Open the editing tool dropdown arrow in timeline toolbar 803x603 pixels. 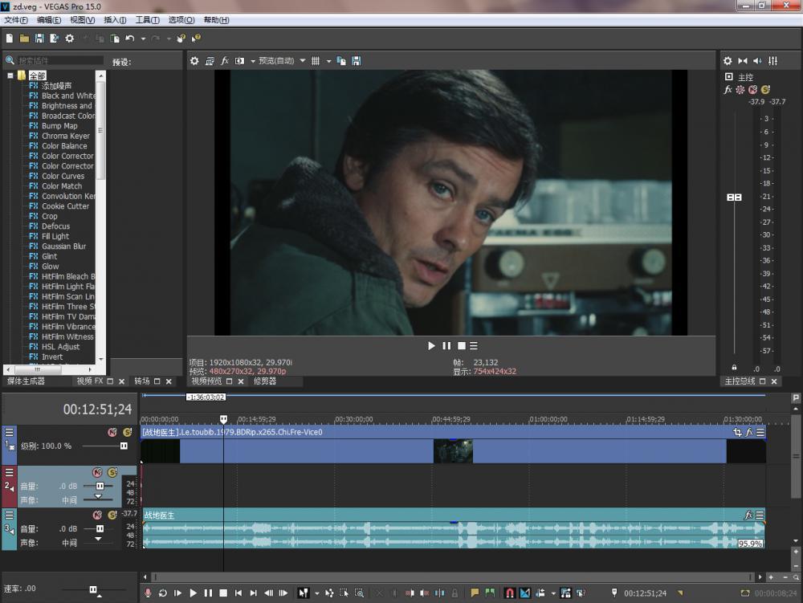[316, 593]
